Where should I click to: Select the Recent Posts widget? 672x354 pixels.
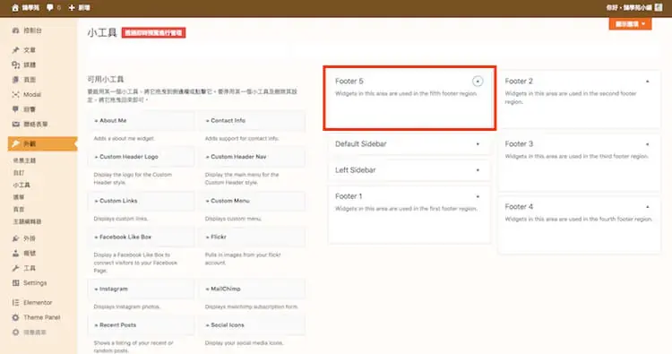click(141, 325)
